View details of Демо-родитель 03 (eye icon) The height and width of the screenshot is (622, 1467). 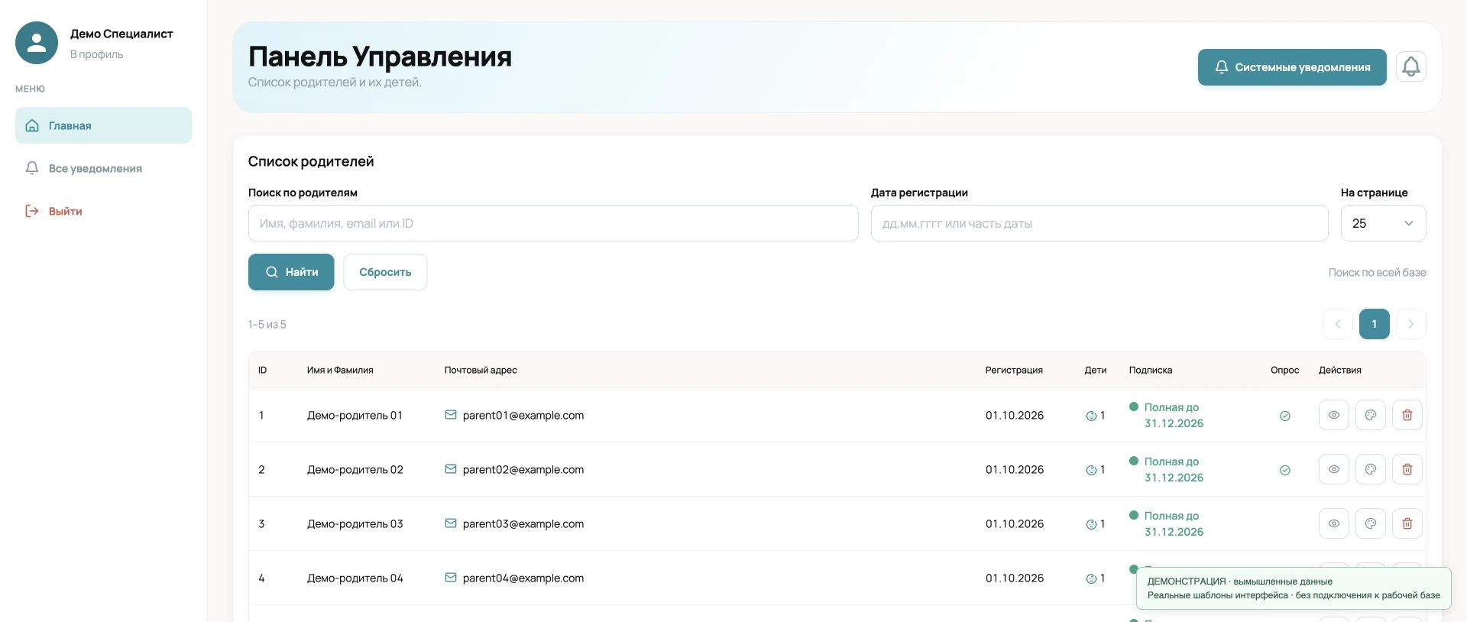[1333, 523]
